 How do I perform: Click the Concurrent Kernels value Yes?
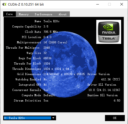pyautogui.click(x=46, y=90)
